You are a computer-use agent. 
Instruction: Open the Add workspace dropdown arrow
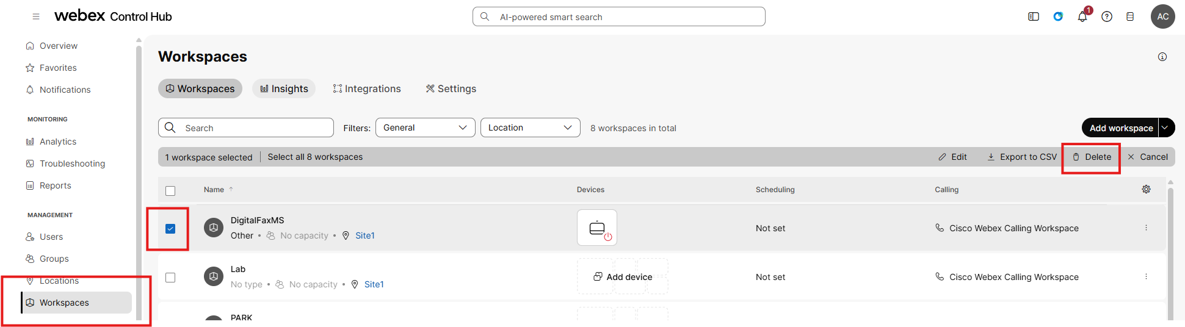[1166, 128]
